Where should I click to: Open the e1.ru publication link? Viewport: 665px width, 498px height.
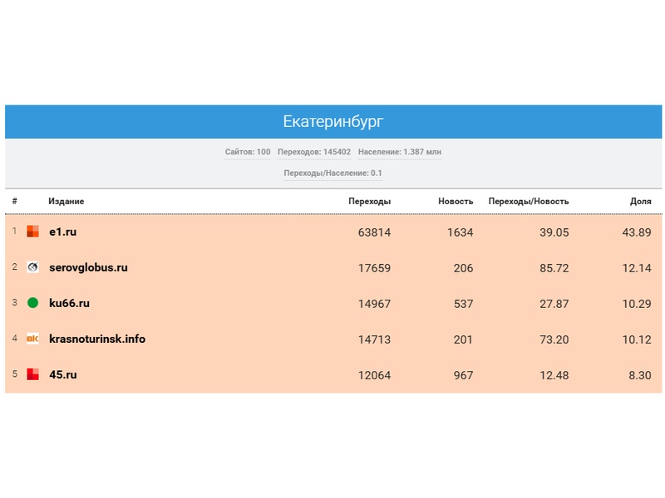click(x=63, y=232)
